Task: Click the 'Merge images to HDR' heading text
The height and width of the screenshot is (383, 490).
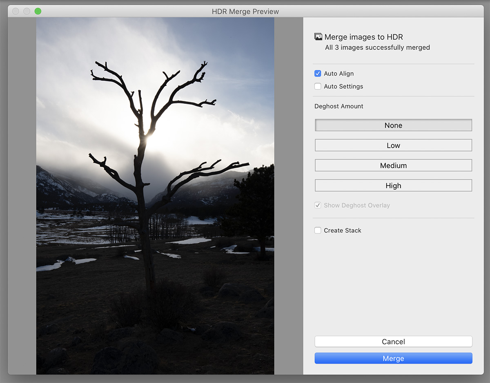Action: tap(363, 37)
